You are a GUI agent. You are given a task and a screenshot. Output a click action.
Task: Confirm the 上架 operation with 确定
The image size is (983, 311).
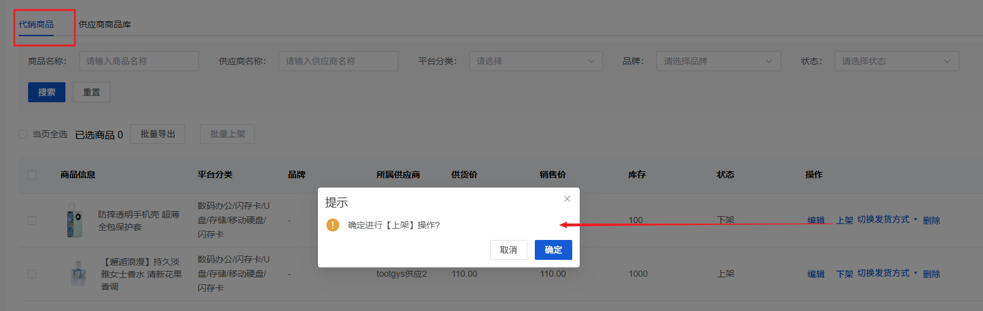[x=554, y=250]
